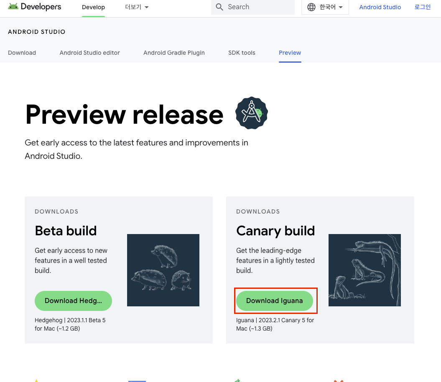Click the Preview tab
The height and width of the screenshot is (382, 441).
click(290, 53)
